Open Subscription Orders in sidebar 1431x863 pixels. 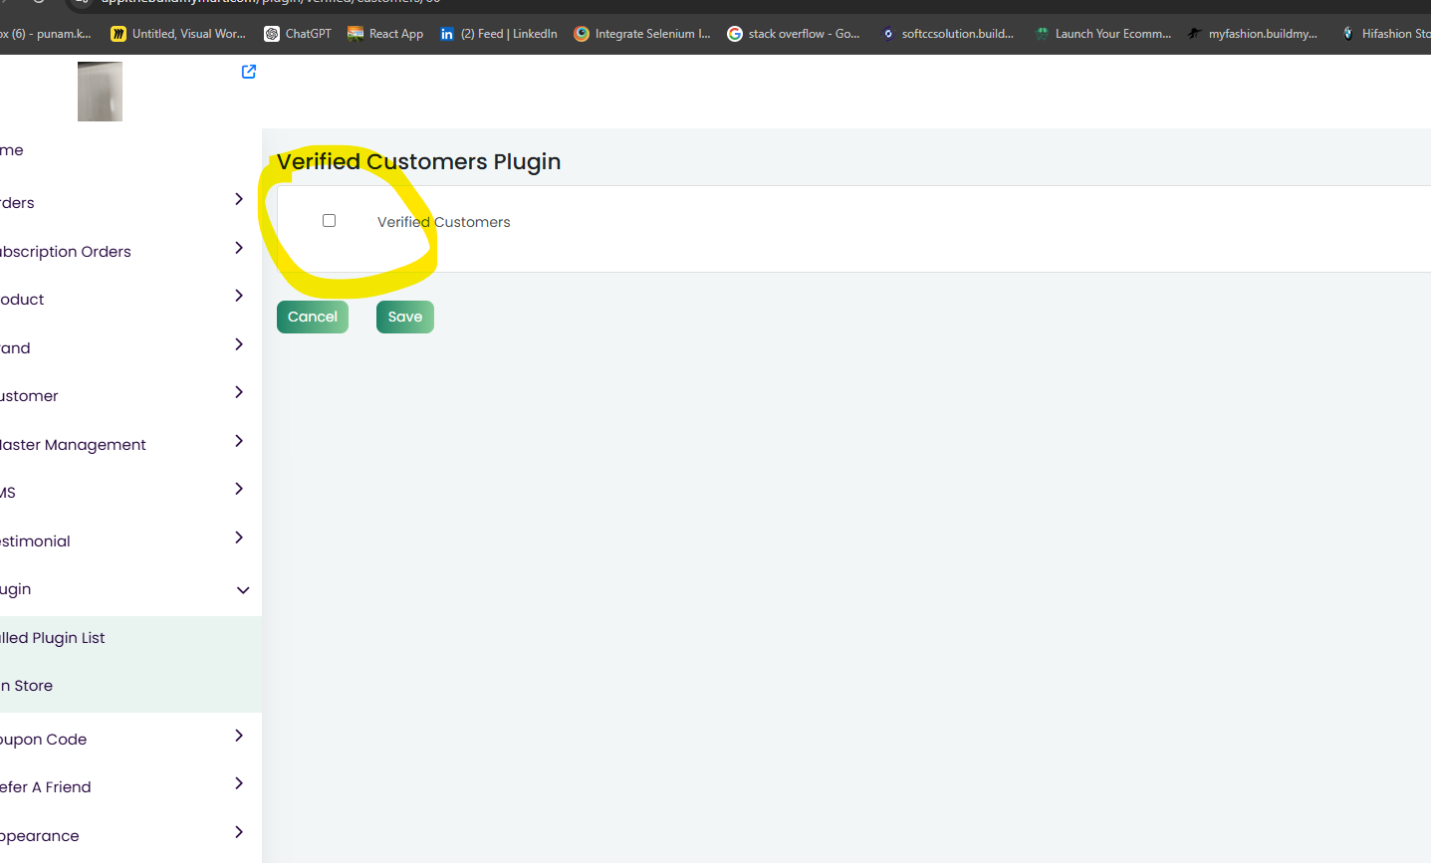pyautogui.click(x=65, y=252)
